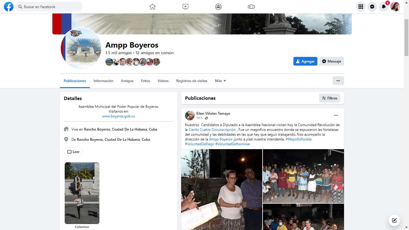409x230 pixels.
Task: Open Ciento Cuatro Circunscripción link
Action: (x=212, y=130)
